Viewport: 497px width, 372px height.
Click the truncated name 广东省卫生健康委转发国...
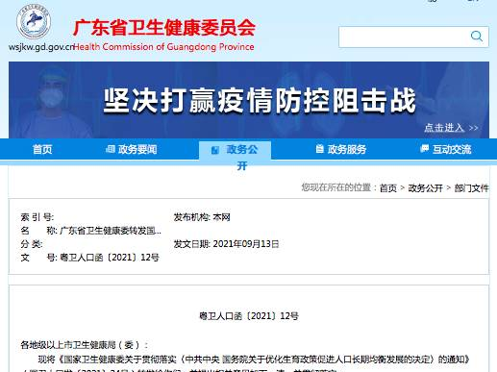[x=111, y=231]
